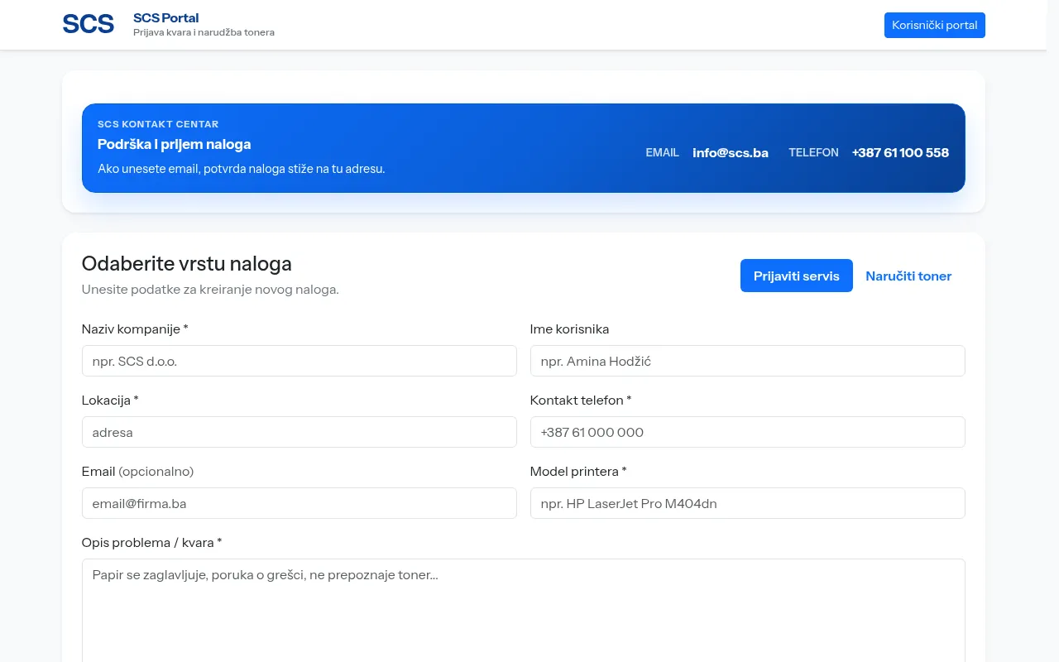1059x662 pixels.
Task: Click the 'Email (opcionalno)' label
Action: tap(137, 472)
